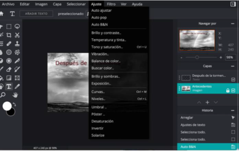Select the Ajustes de texto history step
This screenshot has height=151, width=239.
pos(193,125)
